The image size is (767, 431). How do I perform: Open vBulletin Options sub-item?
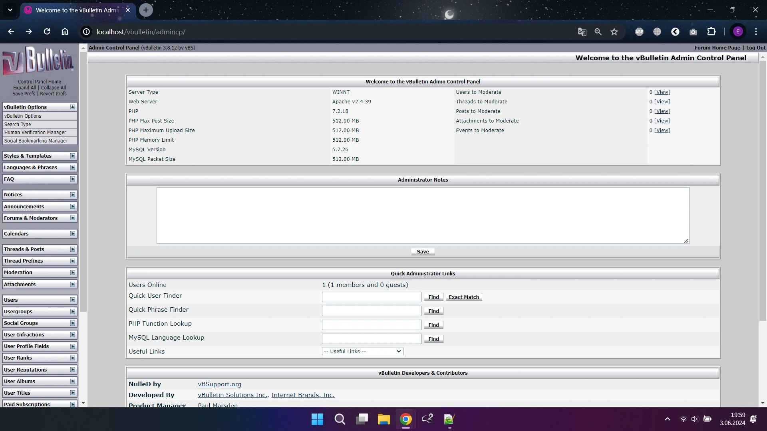(x=40, y=116)
